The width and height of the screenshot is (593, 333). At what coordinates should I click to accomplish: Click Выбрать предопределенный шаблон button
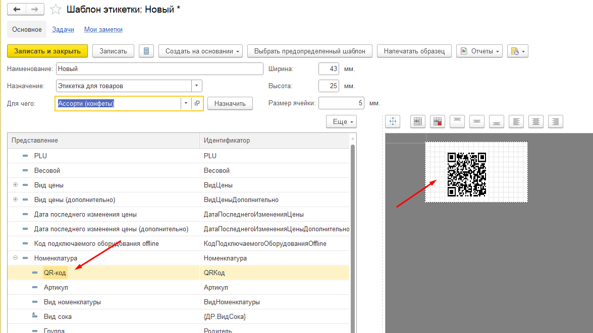coord(310,51)
